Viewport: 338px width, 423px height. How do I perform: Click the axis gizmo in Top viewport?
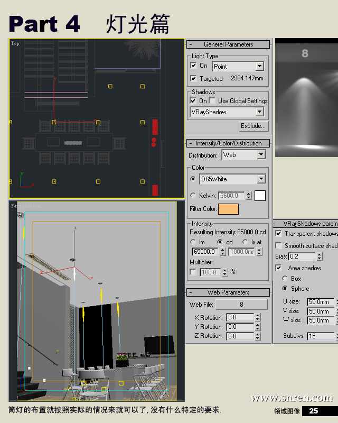26,180
